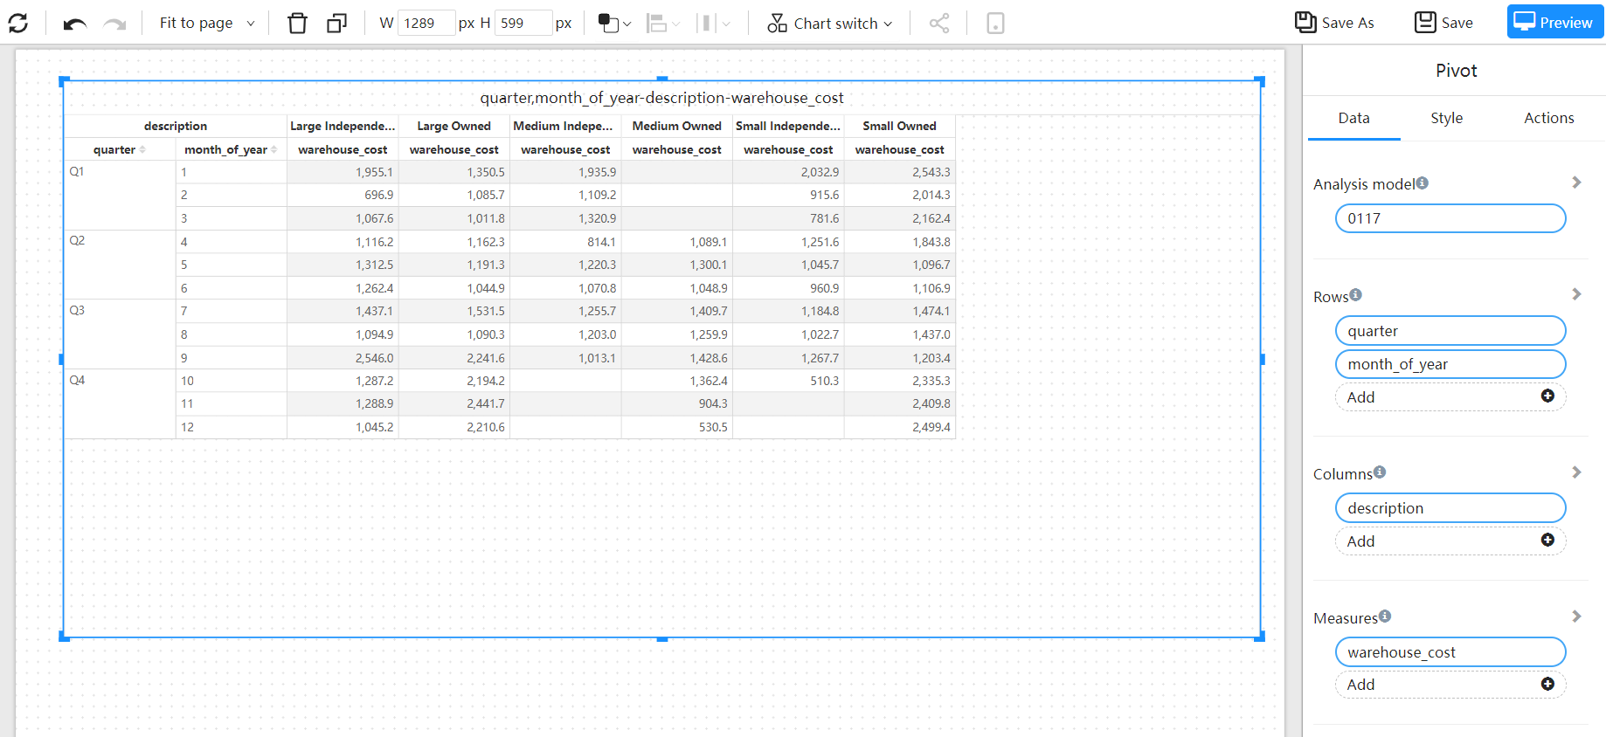Click the Rows info icon
Image resolution: width=1606 pixels, height=737 pixels.
pyautogui.click(x=1356, y=294)
